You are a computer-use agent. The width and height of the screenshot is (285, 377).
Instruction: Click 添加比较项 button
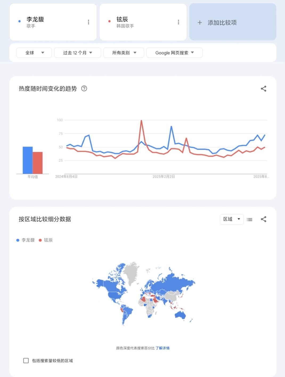point(233,22)
